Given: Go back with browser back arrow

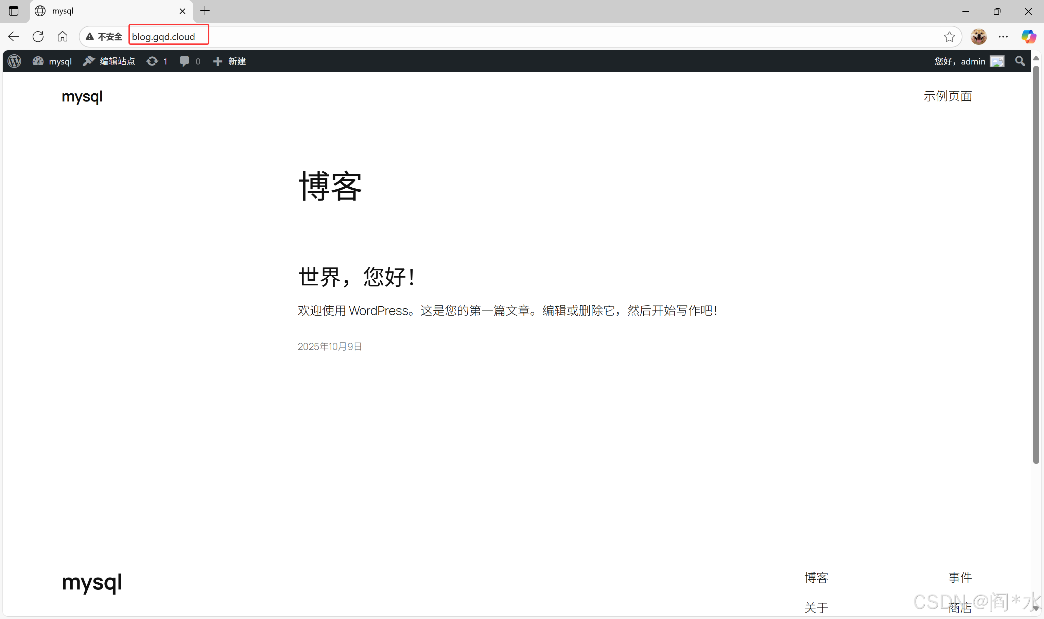Looking at the screenshot, I should (14, 37).
